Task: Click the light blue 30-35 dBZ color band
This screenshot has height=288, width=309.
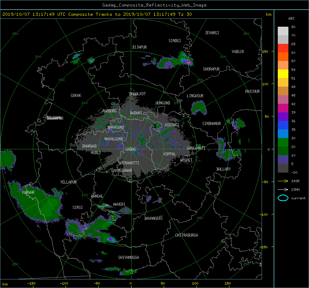Action: tap(283, 134)
